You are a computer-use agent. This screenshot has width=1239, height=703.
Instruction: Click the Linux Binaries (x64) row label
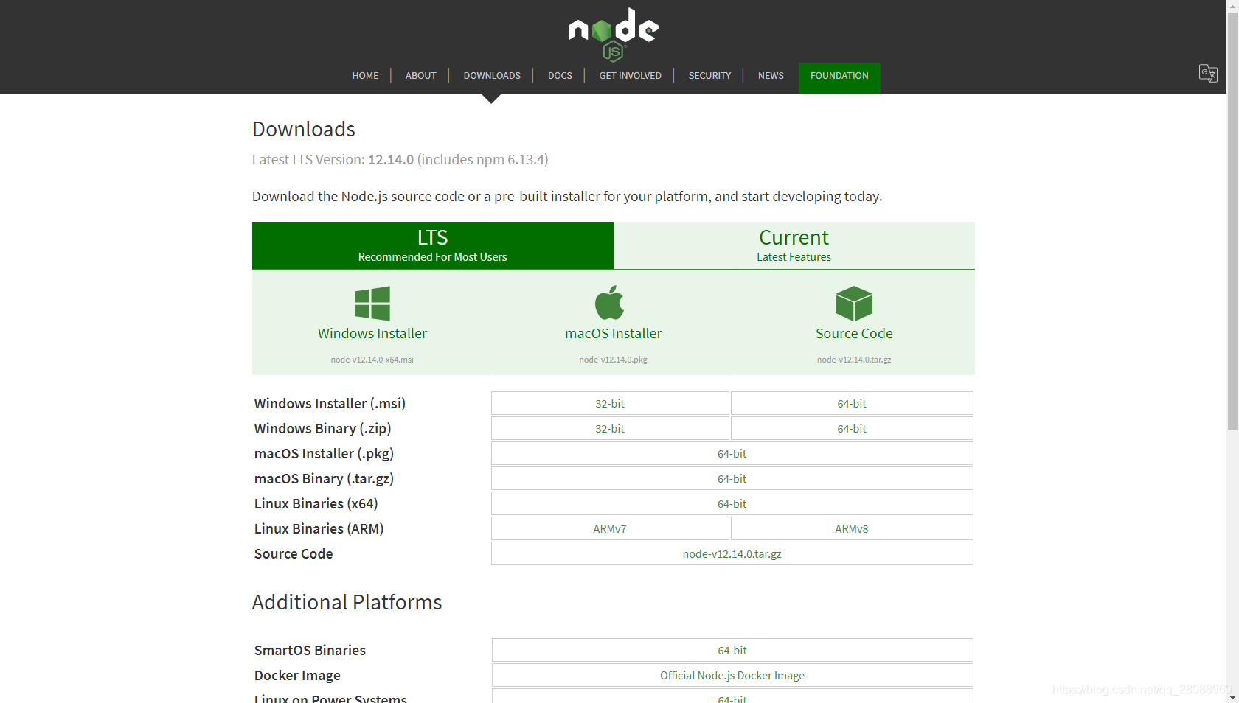coord(316,504)
